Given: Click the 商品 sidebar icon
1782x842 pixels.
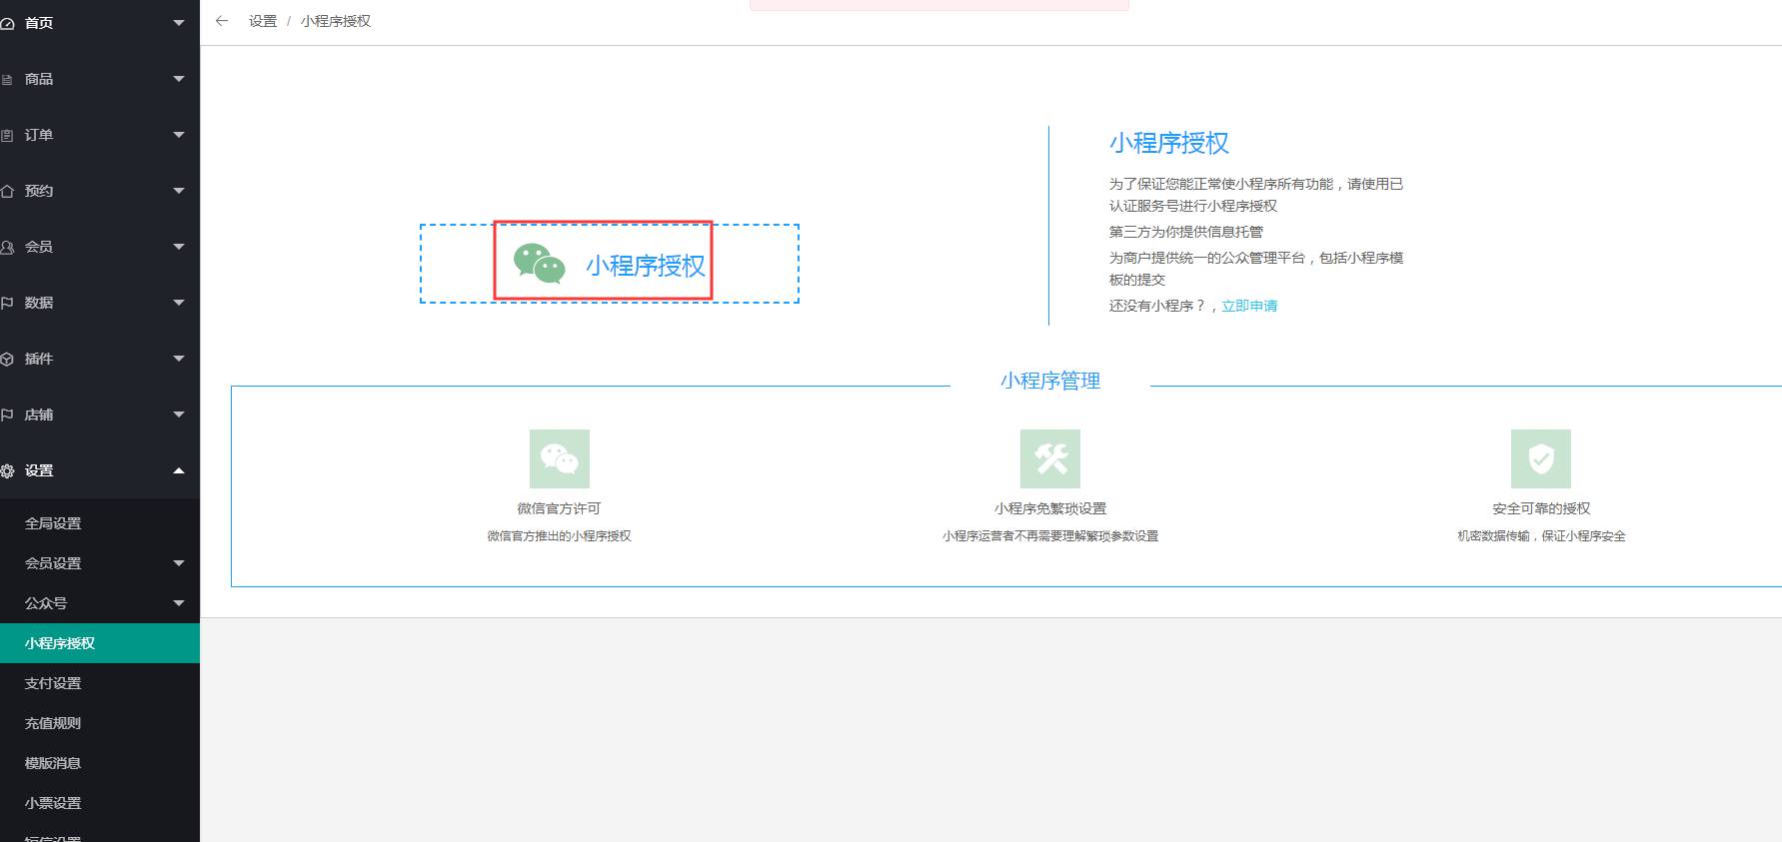Looking at the screenshot, I should [x=7, y=79].
